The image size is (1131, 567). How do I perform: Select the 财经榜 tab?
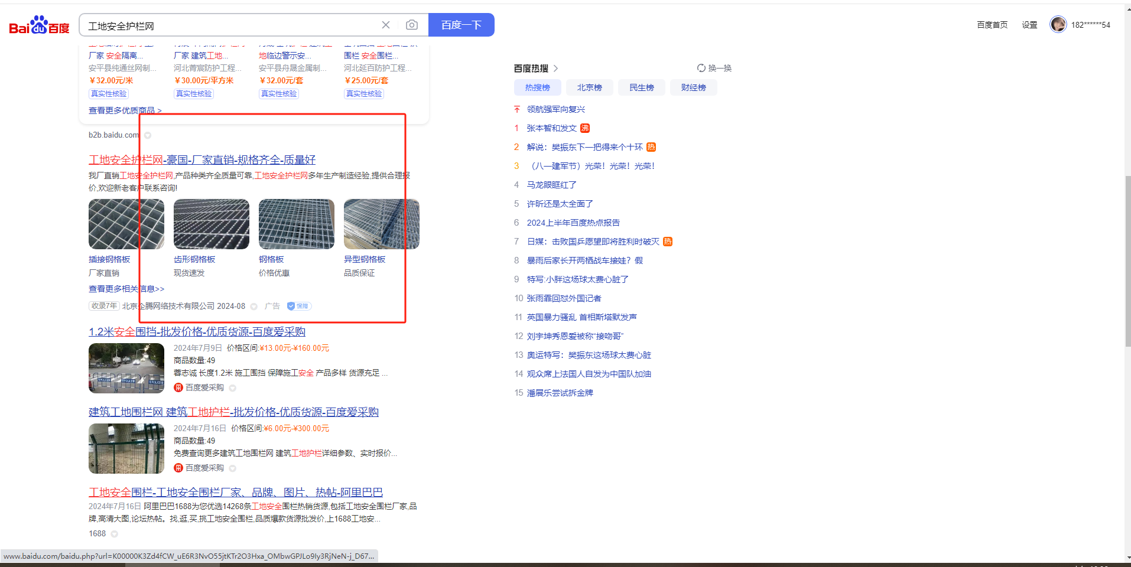(693, 87)
